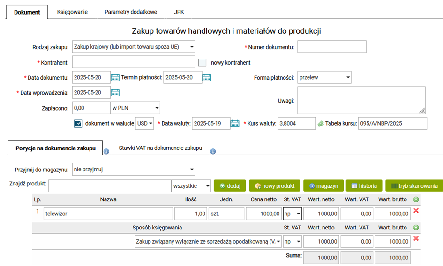Click info icon beside Stawki VAT tab
The width and height of the screenshot is (443, 266).
[213, 151]
